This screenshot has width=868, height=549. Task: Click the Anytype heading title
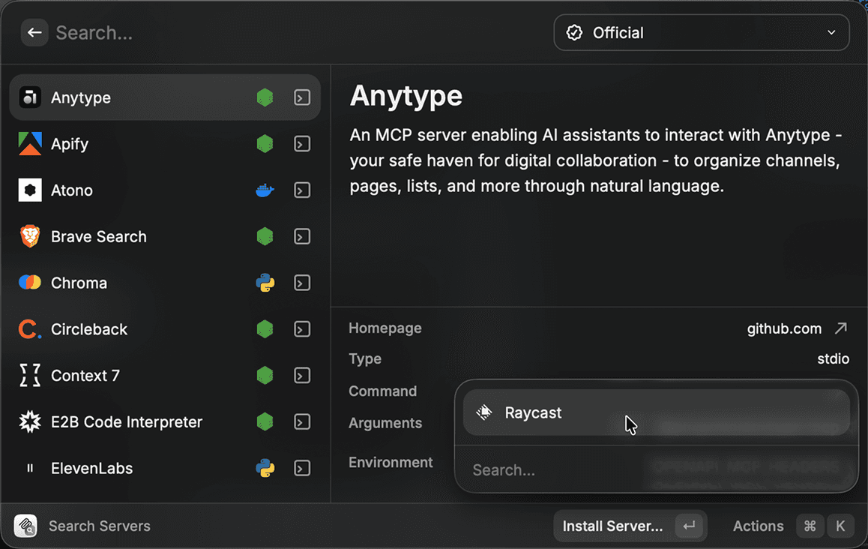click(406, 97)
